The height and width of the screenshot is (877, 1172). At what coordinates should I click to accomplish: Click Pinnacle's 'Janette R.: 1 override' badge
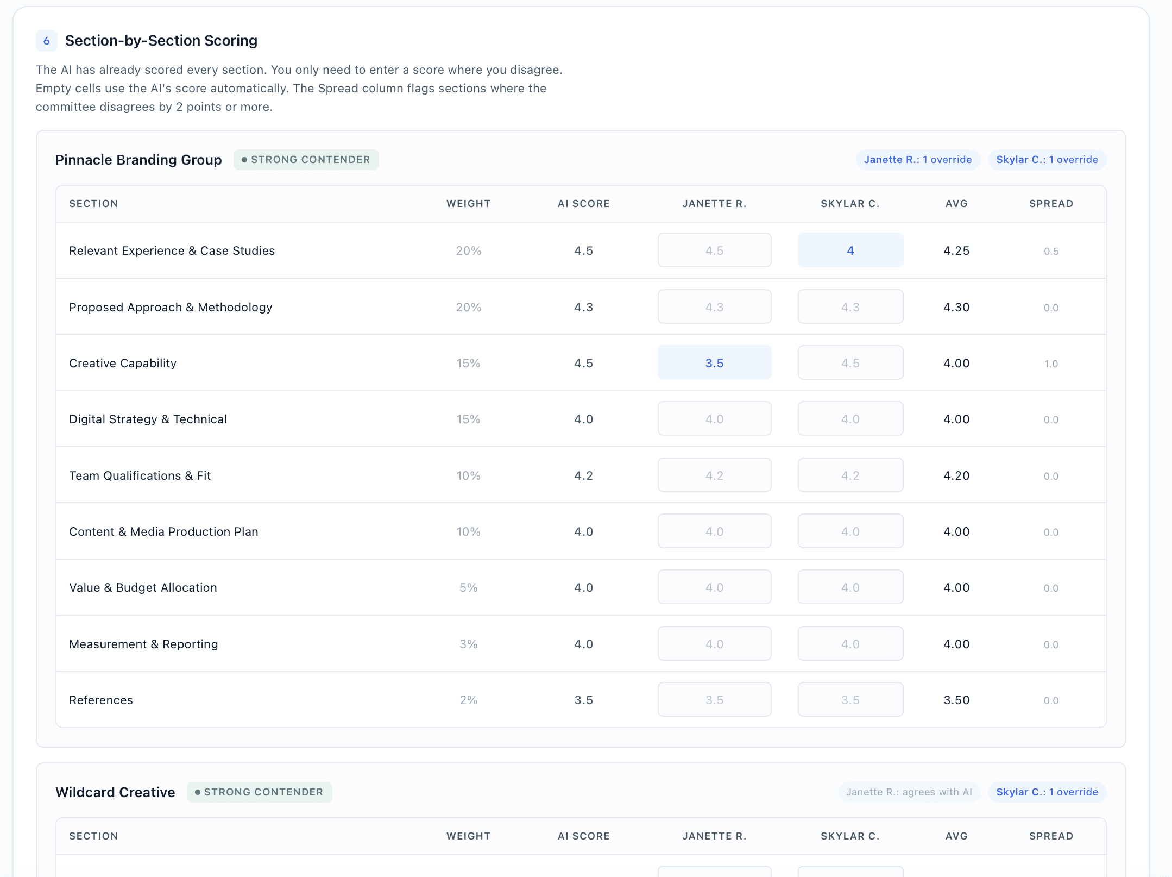(918, 159)
